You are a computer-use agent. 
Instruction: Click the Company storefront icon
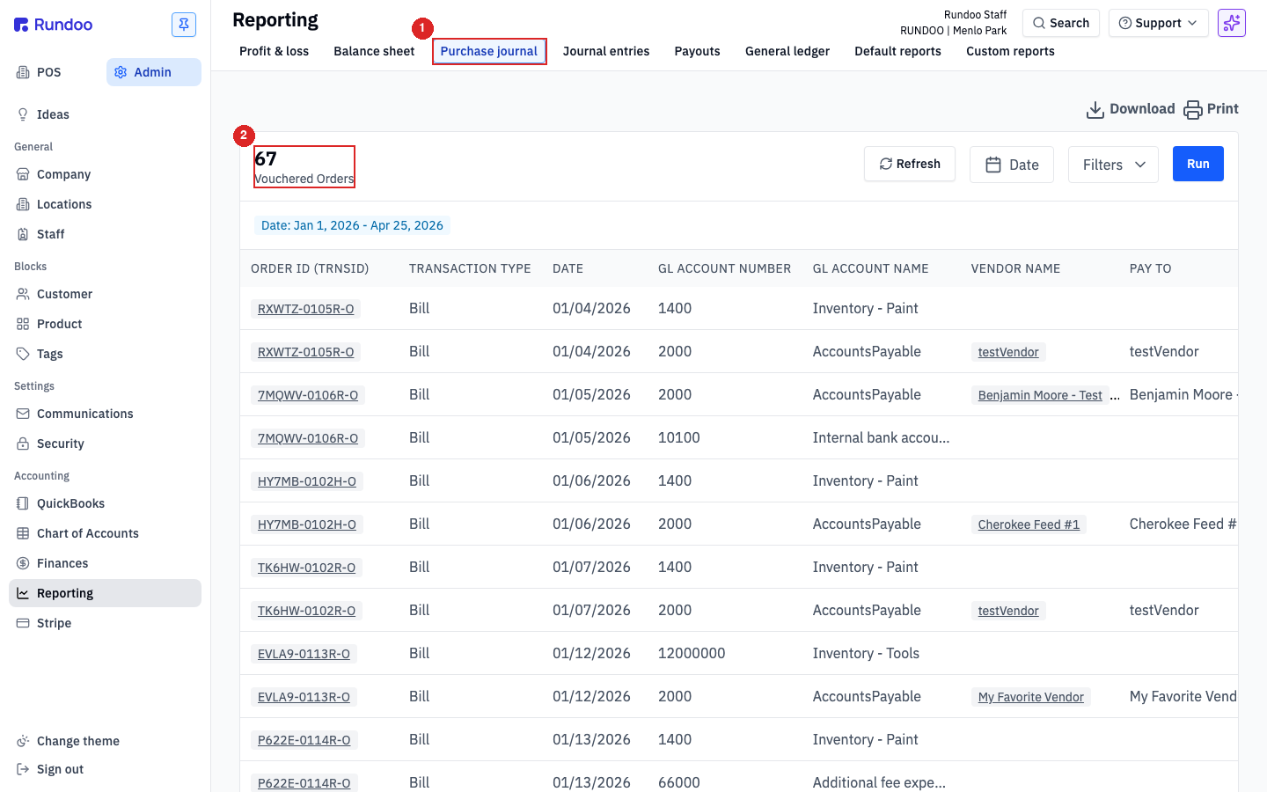point(23,174)
